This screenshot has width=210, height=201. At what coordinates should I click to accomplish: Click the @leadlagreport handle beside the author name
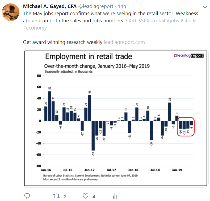(x=91, y=6)
